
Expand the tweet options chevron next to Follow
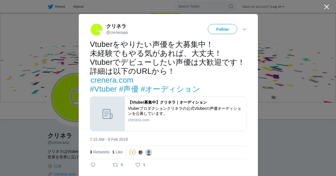tap(244, 29)
